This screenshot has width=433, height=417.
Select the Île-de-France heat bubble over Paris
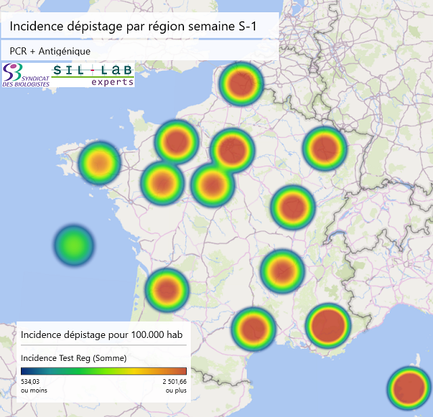[x=232, y=150]
